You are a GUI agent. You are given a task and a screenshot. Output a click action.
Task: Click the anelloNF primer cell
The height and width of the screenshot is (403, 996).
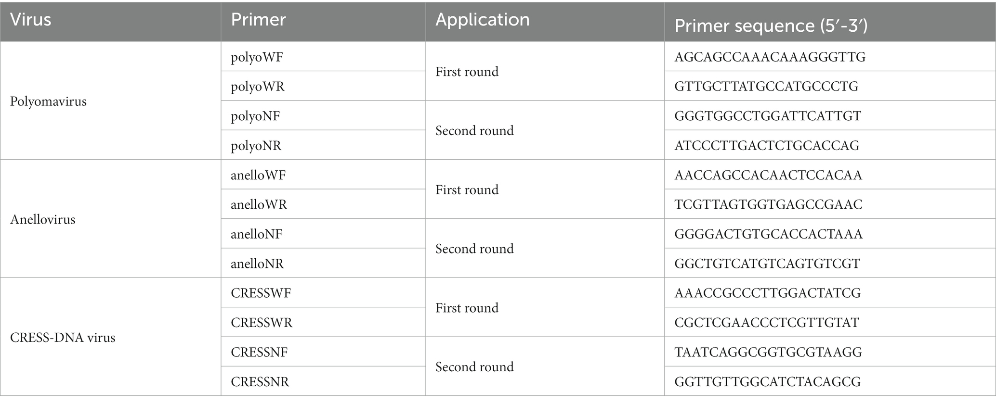[x=323, y=234]
